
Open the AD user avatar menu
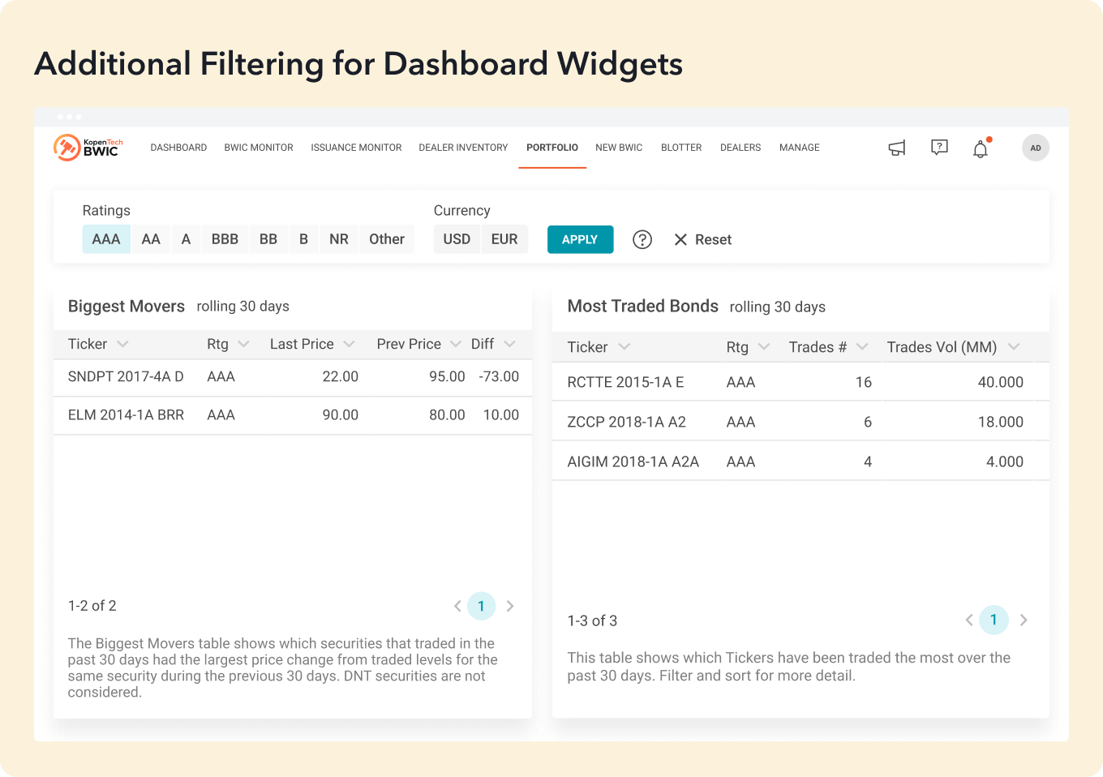(x=1035, y=148)
